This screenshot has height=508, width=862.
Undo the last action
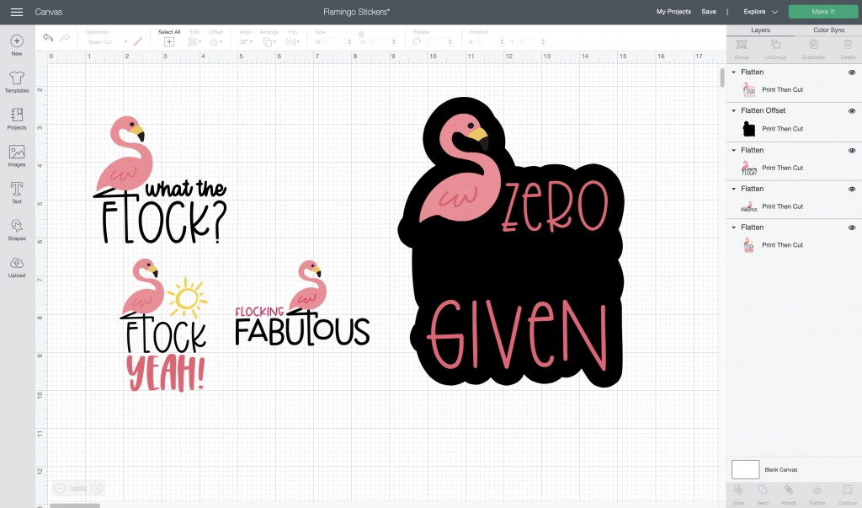coord(48,37)
